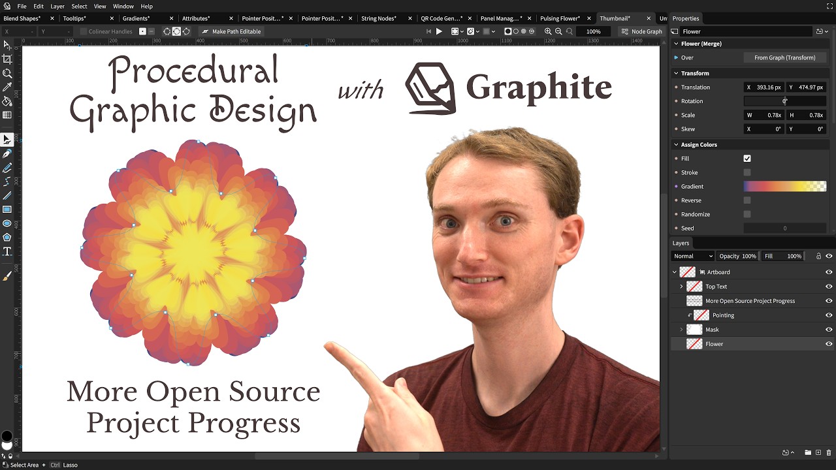Delete selected layer with trash icon

point(829,452)
